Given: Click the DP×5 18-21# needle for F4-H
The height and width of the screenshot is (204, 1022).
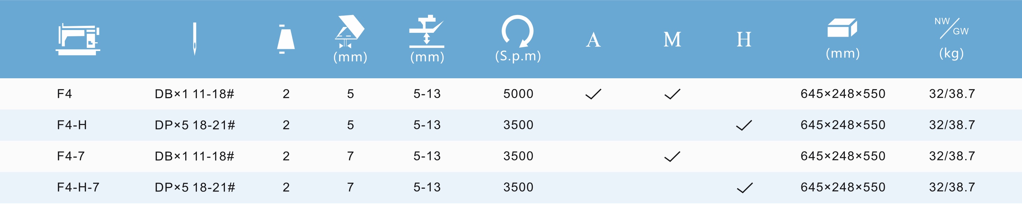Looking at the screenshot, I should click(x=195, y=125).
